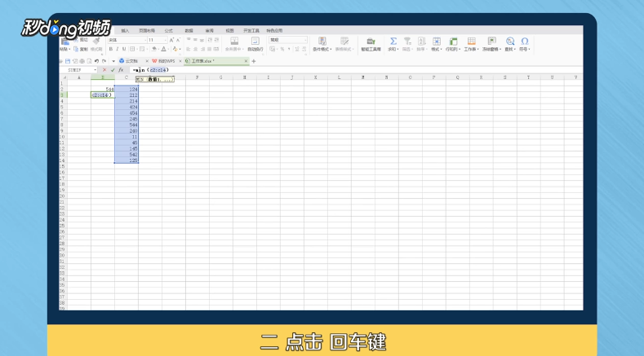Viewport: 644px width, 356px height.
Task: Select column F header
Action: pyautogui.click(x=198, y=77)
